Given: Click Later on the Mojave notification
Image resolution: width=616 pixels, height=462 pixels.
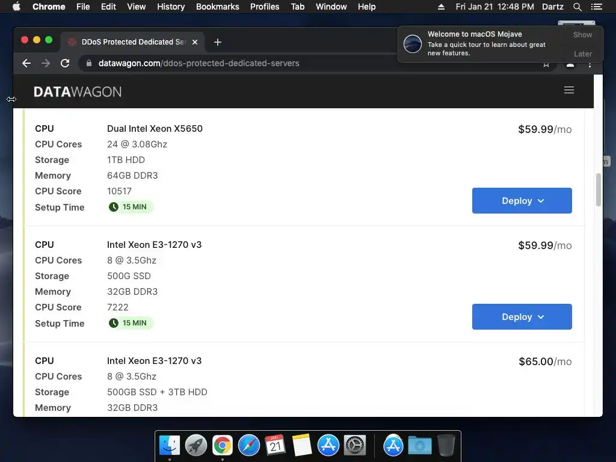Looking at the screenshot, I should 582,54.
